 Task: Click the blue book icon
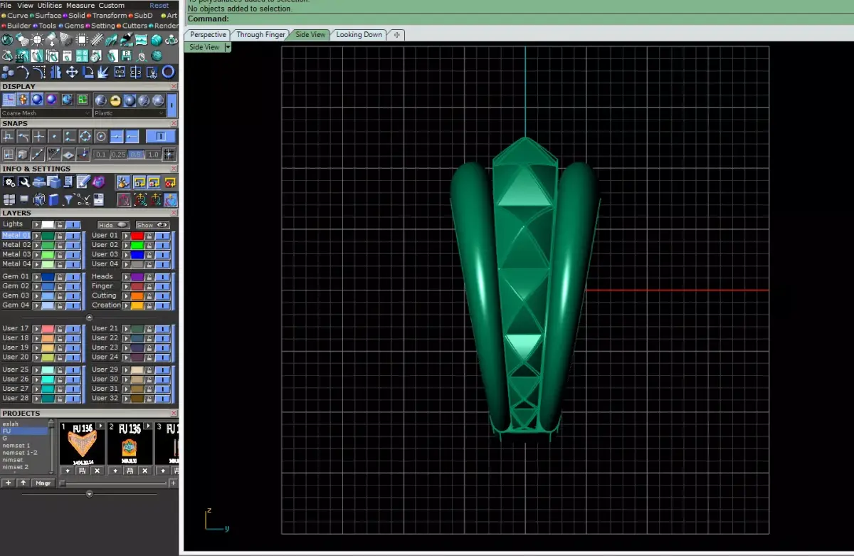coord(54,200)
